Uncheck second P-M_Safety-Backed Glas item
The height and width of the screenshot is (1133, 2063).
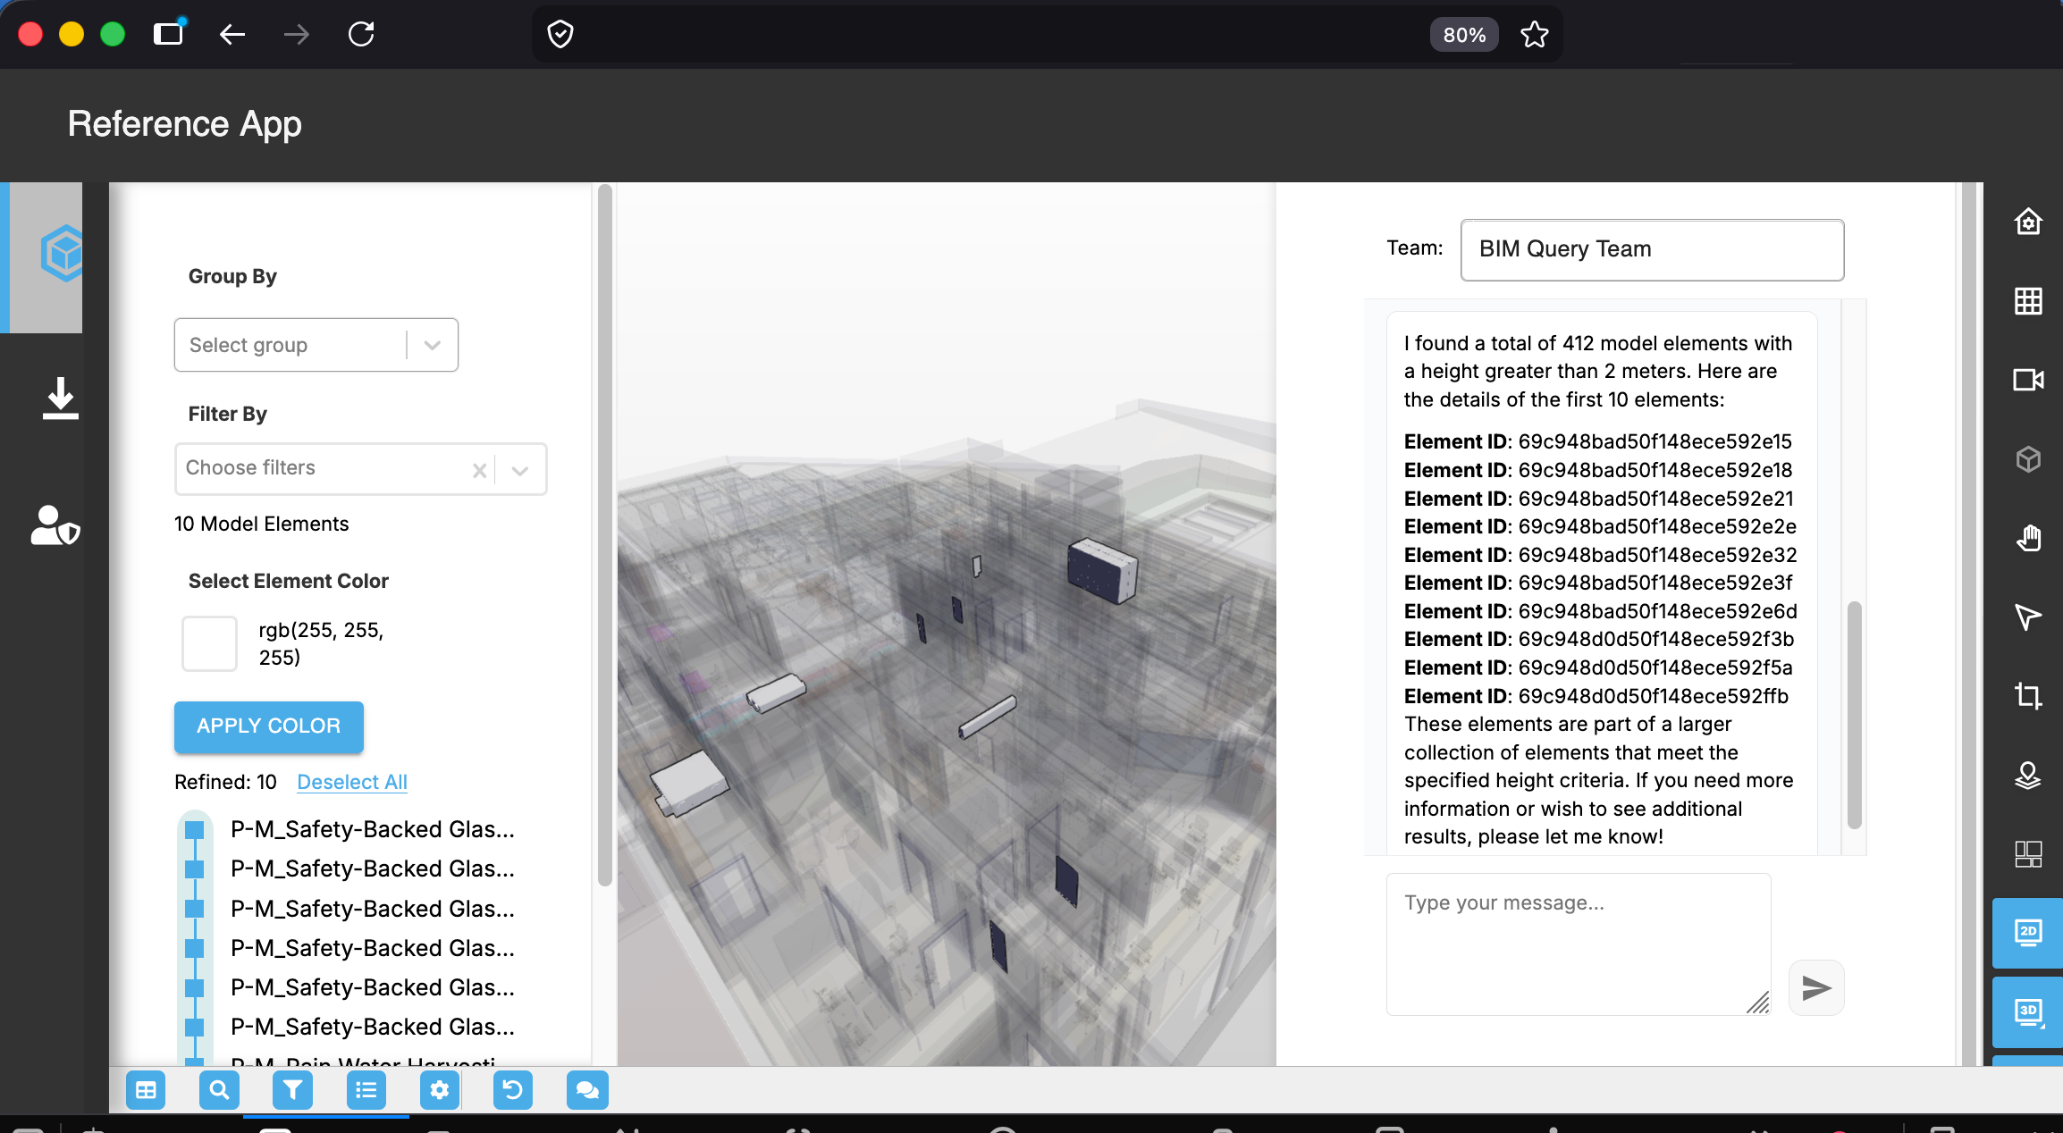(194, 869)
